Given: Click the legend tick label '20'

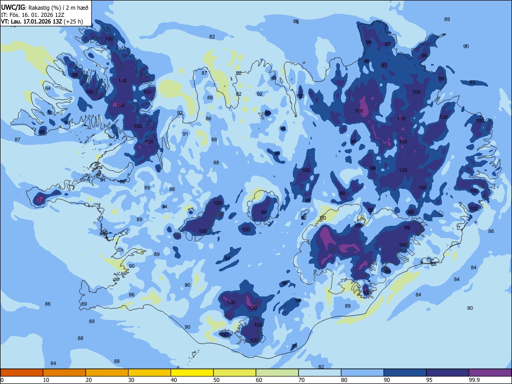Looking at the screenshot, I should pos(89,380).
